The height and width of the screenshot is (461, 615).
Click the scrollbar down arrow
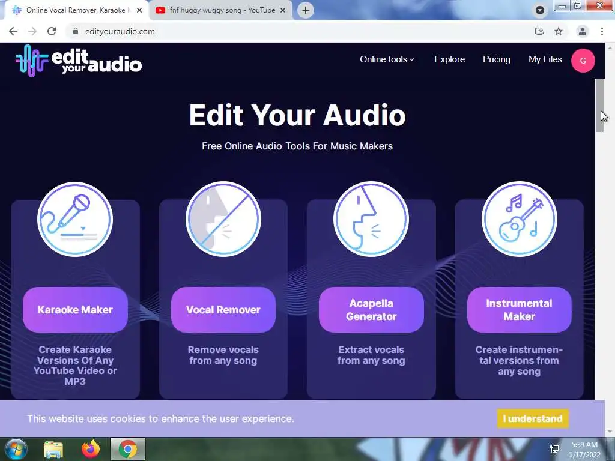(x=610, y=432)
